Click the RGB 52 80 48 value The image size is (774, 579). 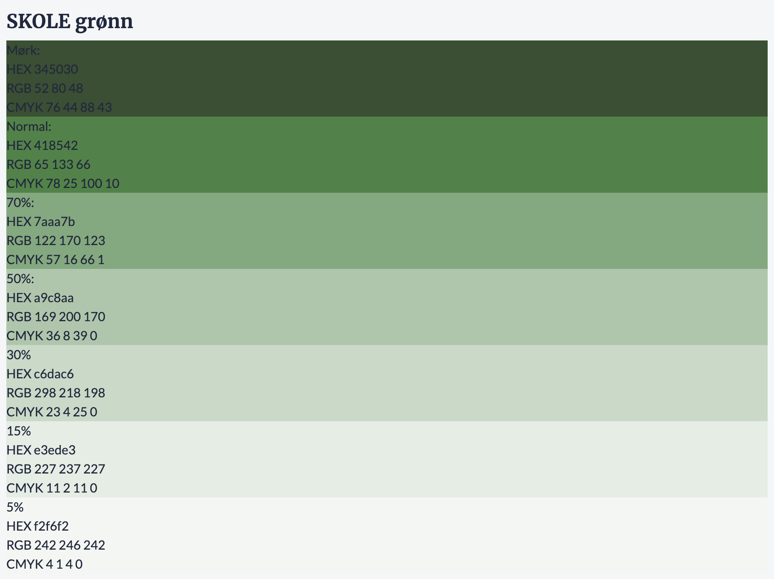click(45, 88)
